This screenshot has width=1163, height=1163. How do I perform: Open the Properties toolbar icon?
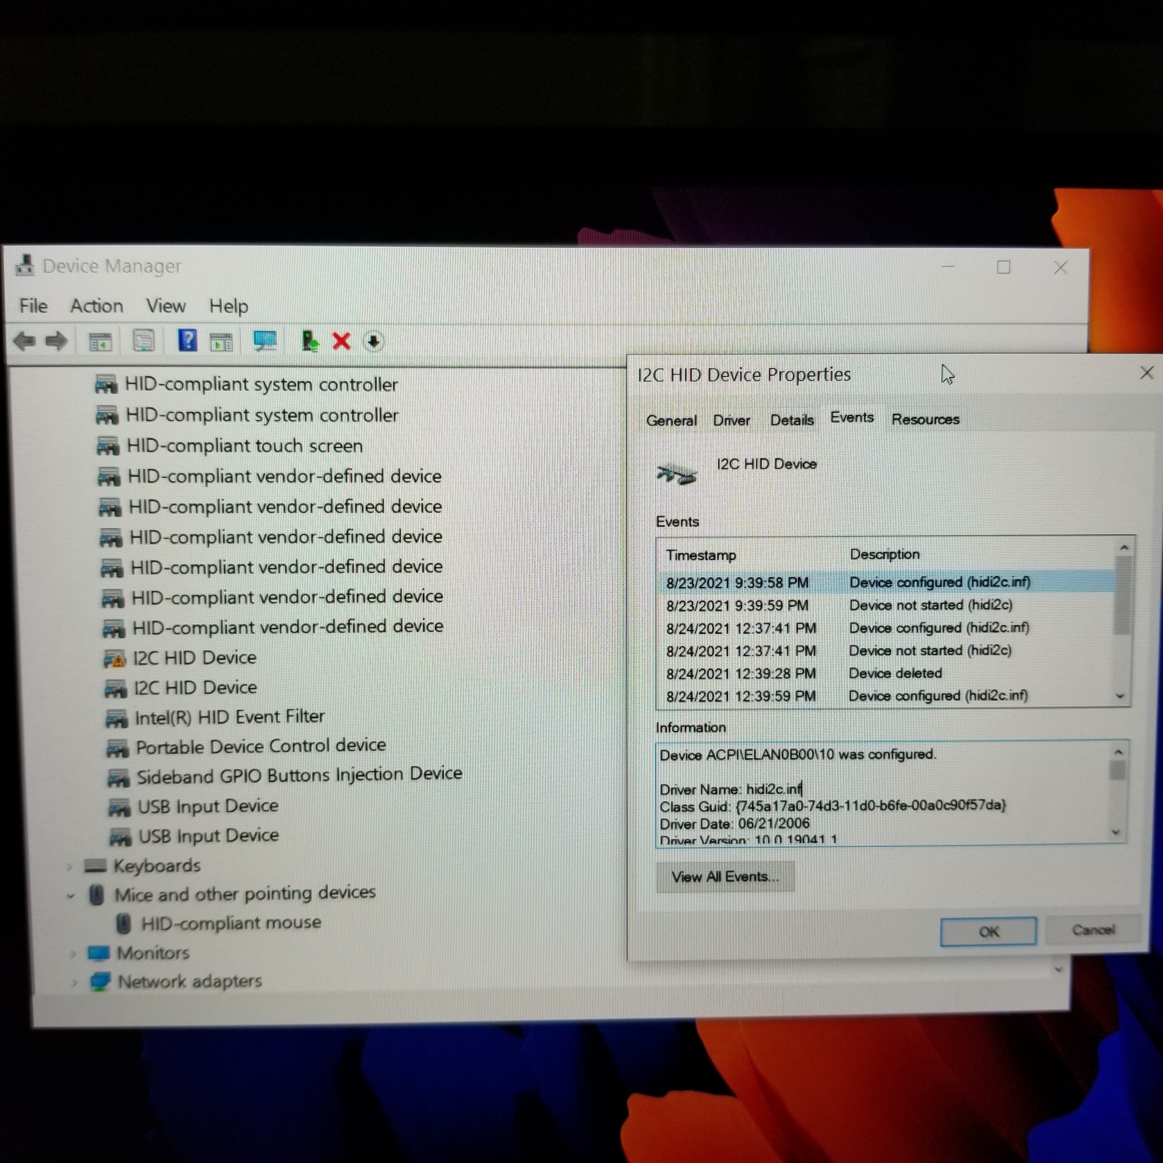tap(143, 341)
